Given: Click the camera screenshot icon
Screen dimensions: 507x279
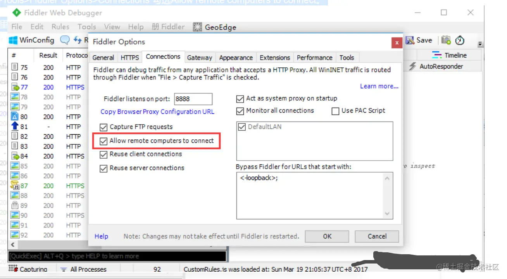Looking at the screenshot, I should coord(446,40).
